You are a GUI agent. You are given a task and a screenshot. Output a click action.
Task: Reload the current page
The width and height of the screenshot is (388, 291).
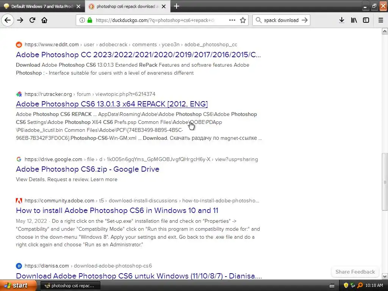32,20
